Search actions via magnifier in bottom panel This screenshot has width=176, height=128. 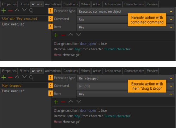point(31,78)
